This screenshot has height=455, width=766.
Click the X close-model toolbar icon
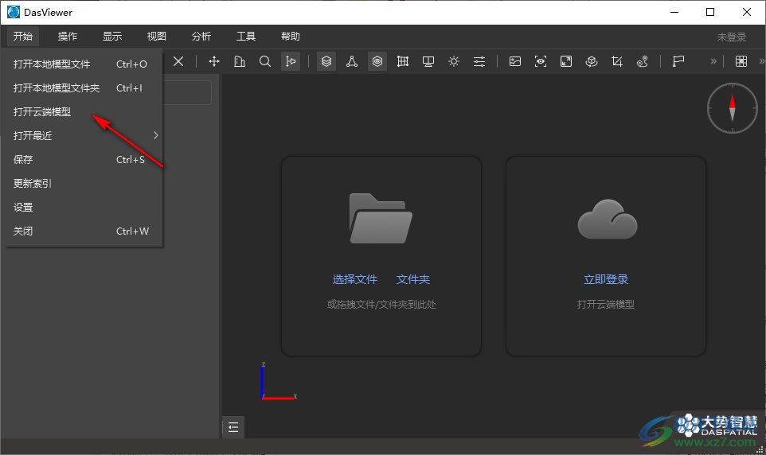pos(178,61)
